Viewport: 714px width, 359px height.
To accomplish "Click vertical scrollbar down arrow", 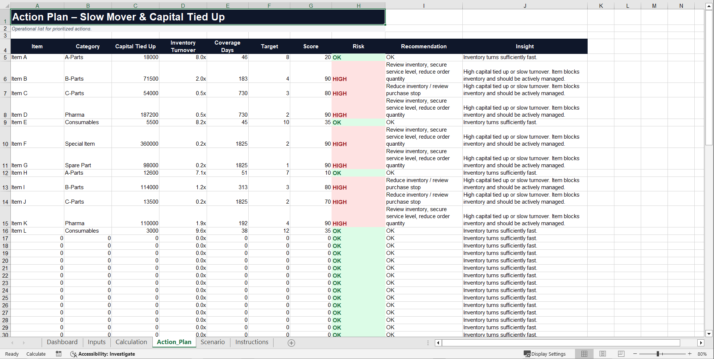I will pos(709,334).
